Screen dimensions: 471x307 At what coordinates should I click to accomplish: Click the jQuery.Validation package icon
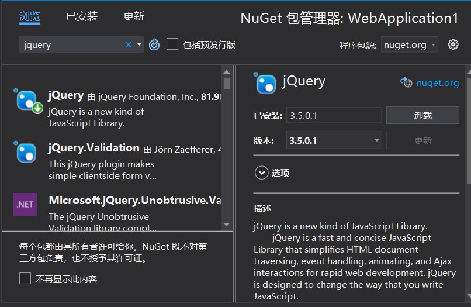coord(26,152)
